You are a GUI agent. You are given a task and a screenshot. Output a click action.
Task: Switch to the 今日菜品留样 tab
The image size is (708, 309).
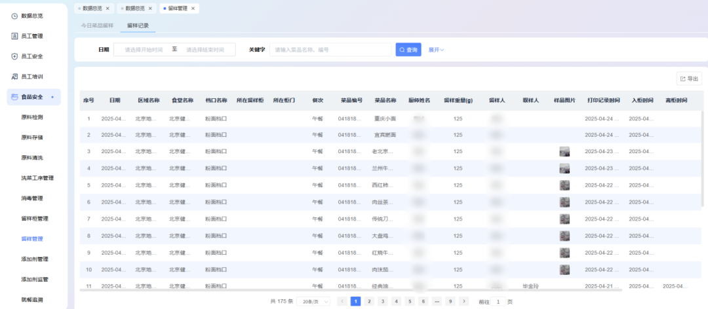tap(97, 26)
